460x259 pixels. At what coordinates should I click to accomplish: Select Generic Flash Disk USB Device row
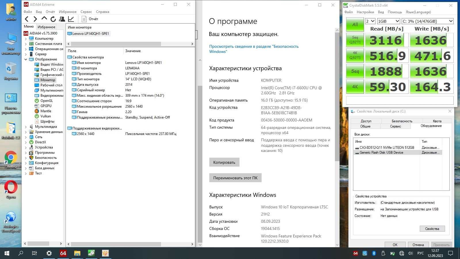click(x=398, y=153)
